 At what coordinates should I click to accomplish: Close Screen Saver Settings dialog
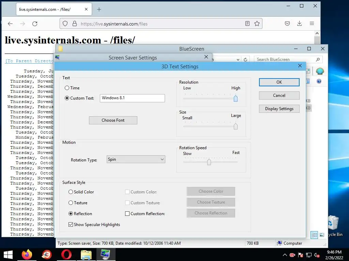pyautogui.click(x=206, y=57)
